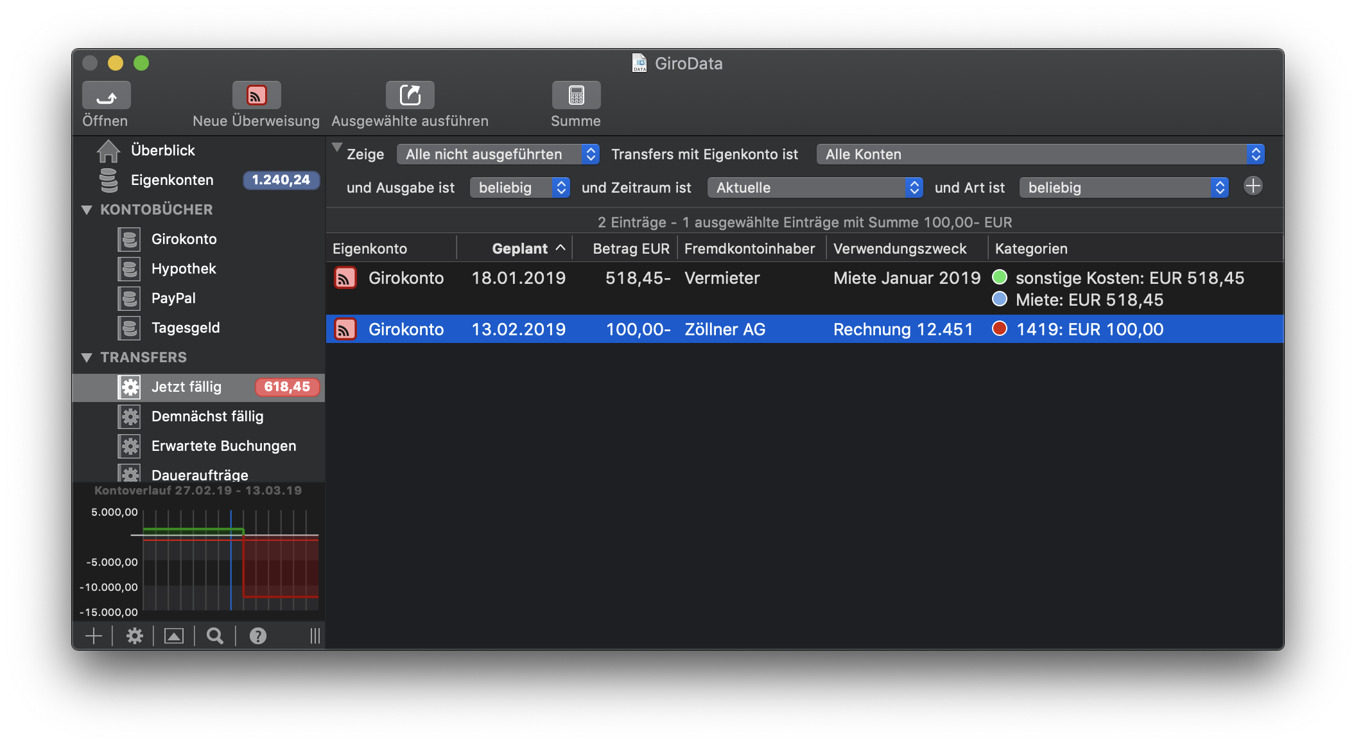Click the PayPal ledger icon
This screenshot has width=1356, height=745.
(x=129, y=299)
